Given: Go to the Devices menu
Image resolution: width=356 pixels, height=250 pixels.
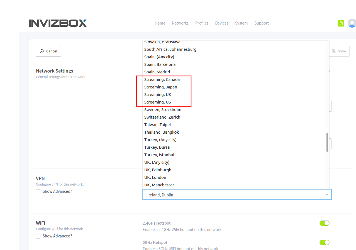Looking at the screenshot, I should pyautogui.click(x=221, y=23).
